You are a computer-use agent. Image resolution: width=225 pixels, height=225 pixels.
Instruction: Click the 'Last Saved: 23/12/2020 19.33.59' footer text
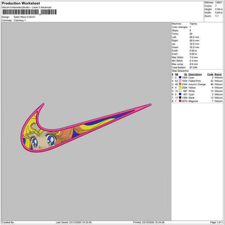tap(73, 222)
